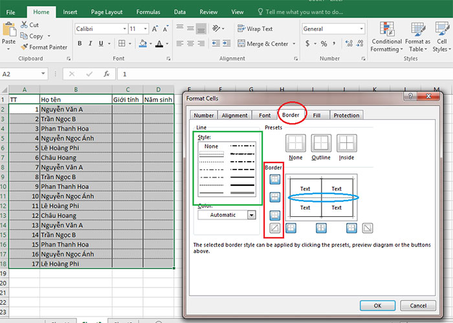Image resolution: width=453 pixels, height=323 pixels.
Task: Toggle the bottom border button
Action: 276,214
